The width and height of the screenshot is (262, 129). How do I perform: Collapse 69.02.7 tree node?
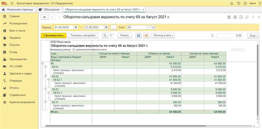(49, 80)
